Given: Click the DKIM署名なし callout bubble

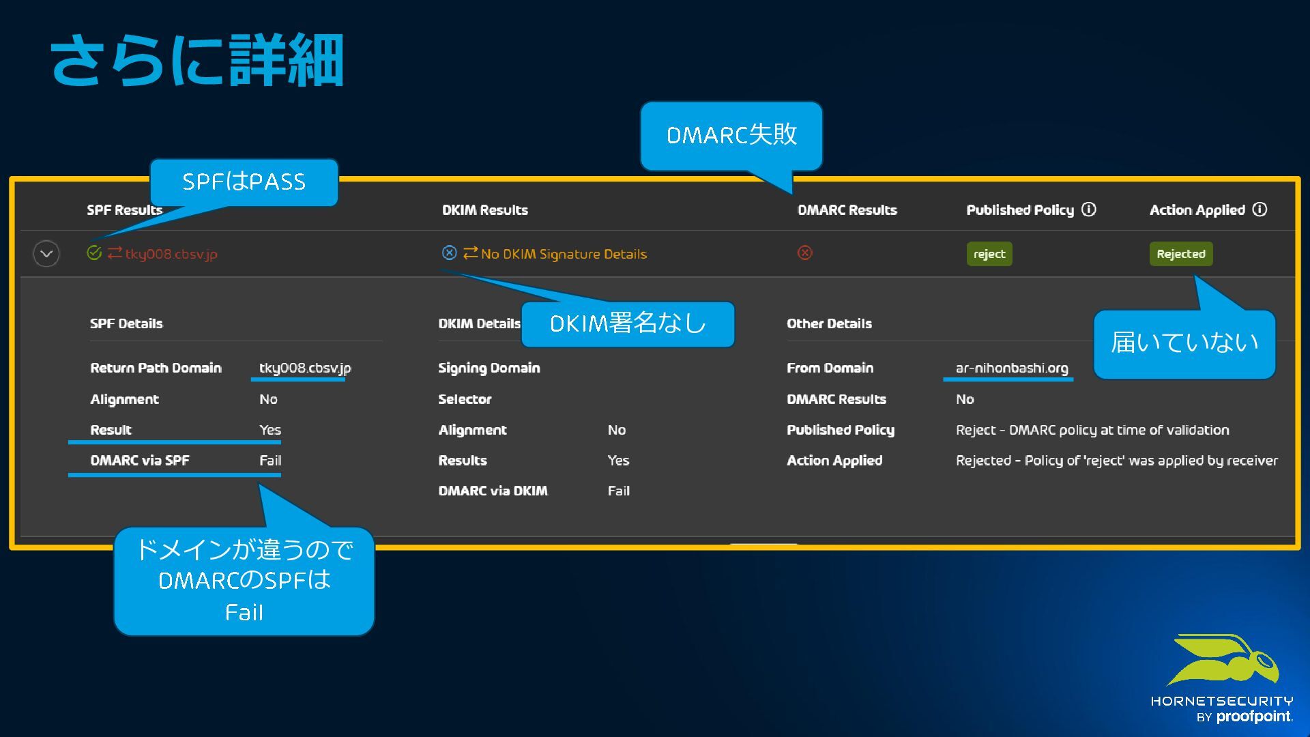Looking at the screenshot, I should pos(628,323).
